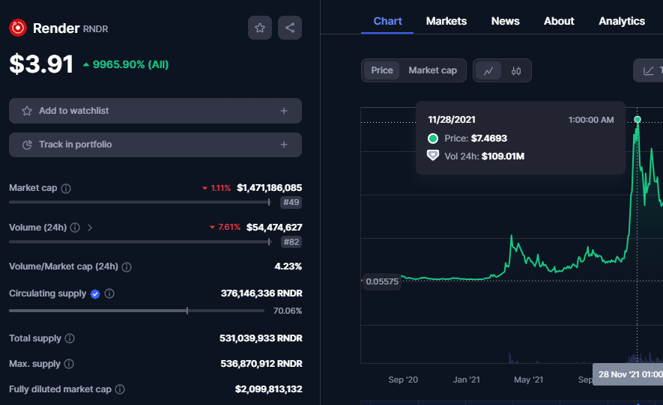Open the share options icon

290,28
